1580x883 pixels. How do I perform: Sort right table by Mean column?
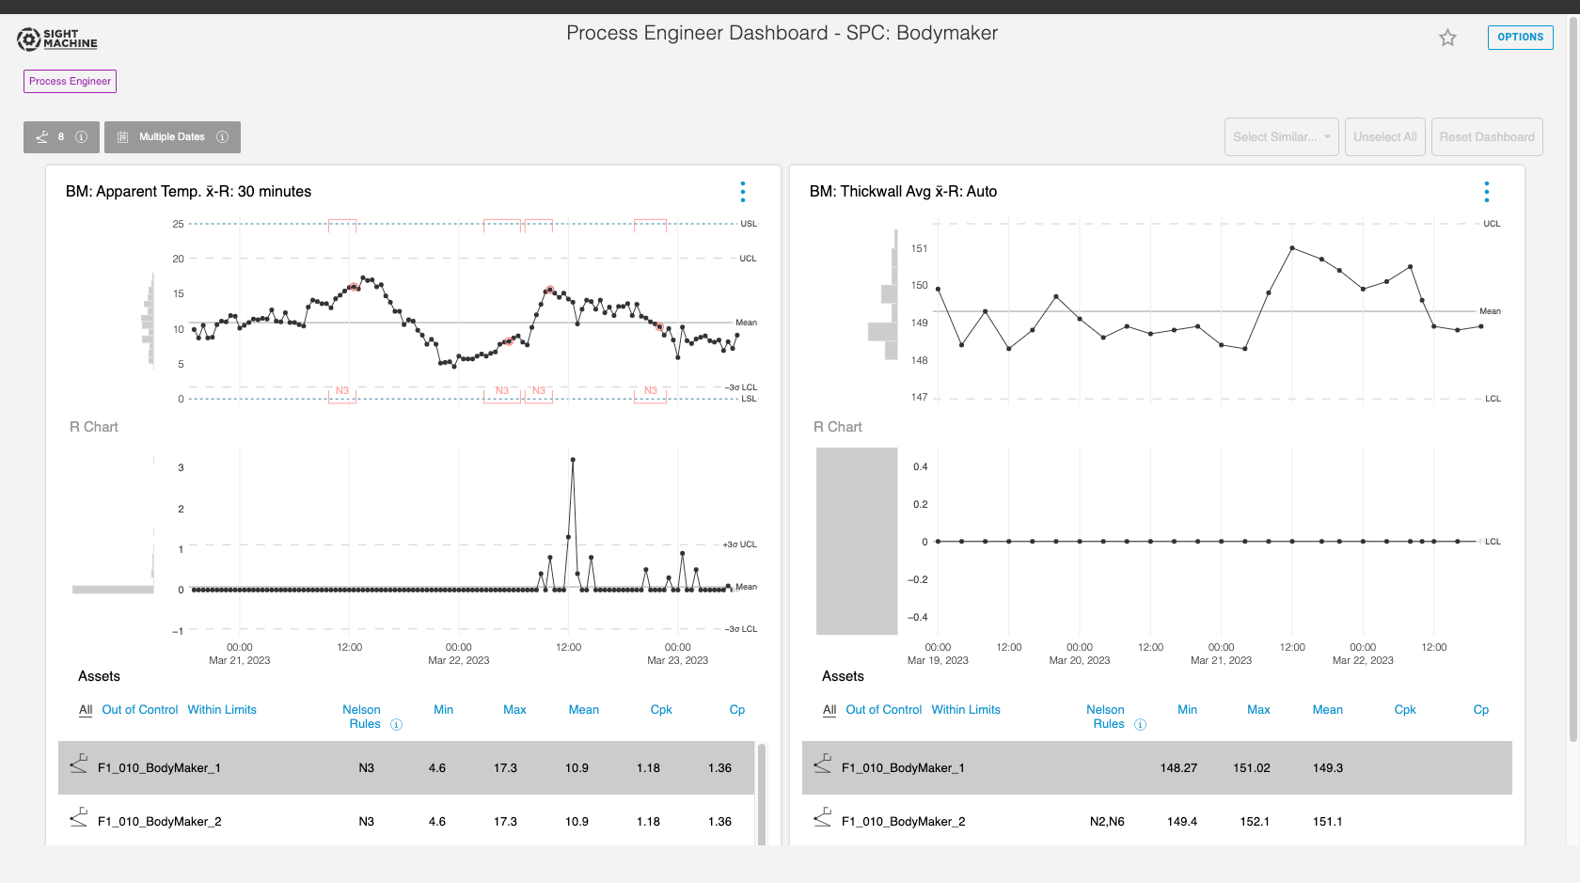click(1328, 710)
